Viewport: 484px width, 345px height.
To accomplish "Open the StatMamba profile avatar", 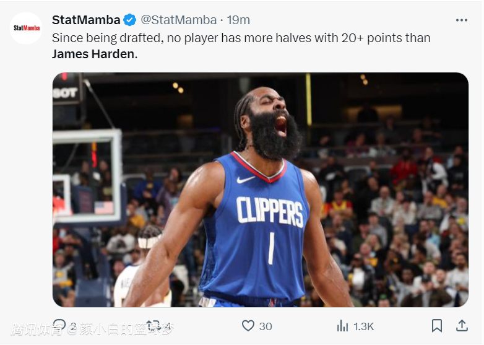I will click(27, 28).
